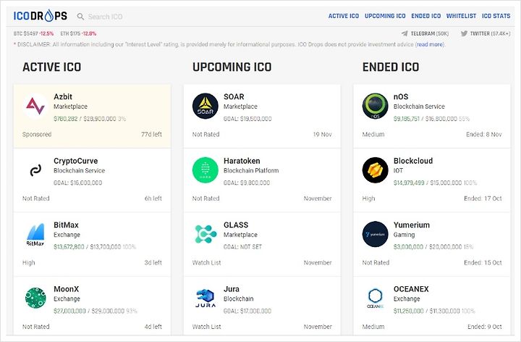Click OCEANEX's Medium interest rating
521x342 pixels.
pos(373,327)
